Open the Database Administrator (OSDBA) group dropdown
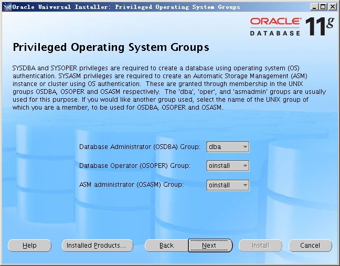This screenshot has height=266, width=340. pyautogui.click(x=228, y=147)
